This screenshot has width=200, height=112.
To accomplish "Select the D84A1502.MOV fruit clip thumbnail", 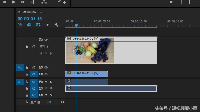I will tap(90, 51).
